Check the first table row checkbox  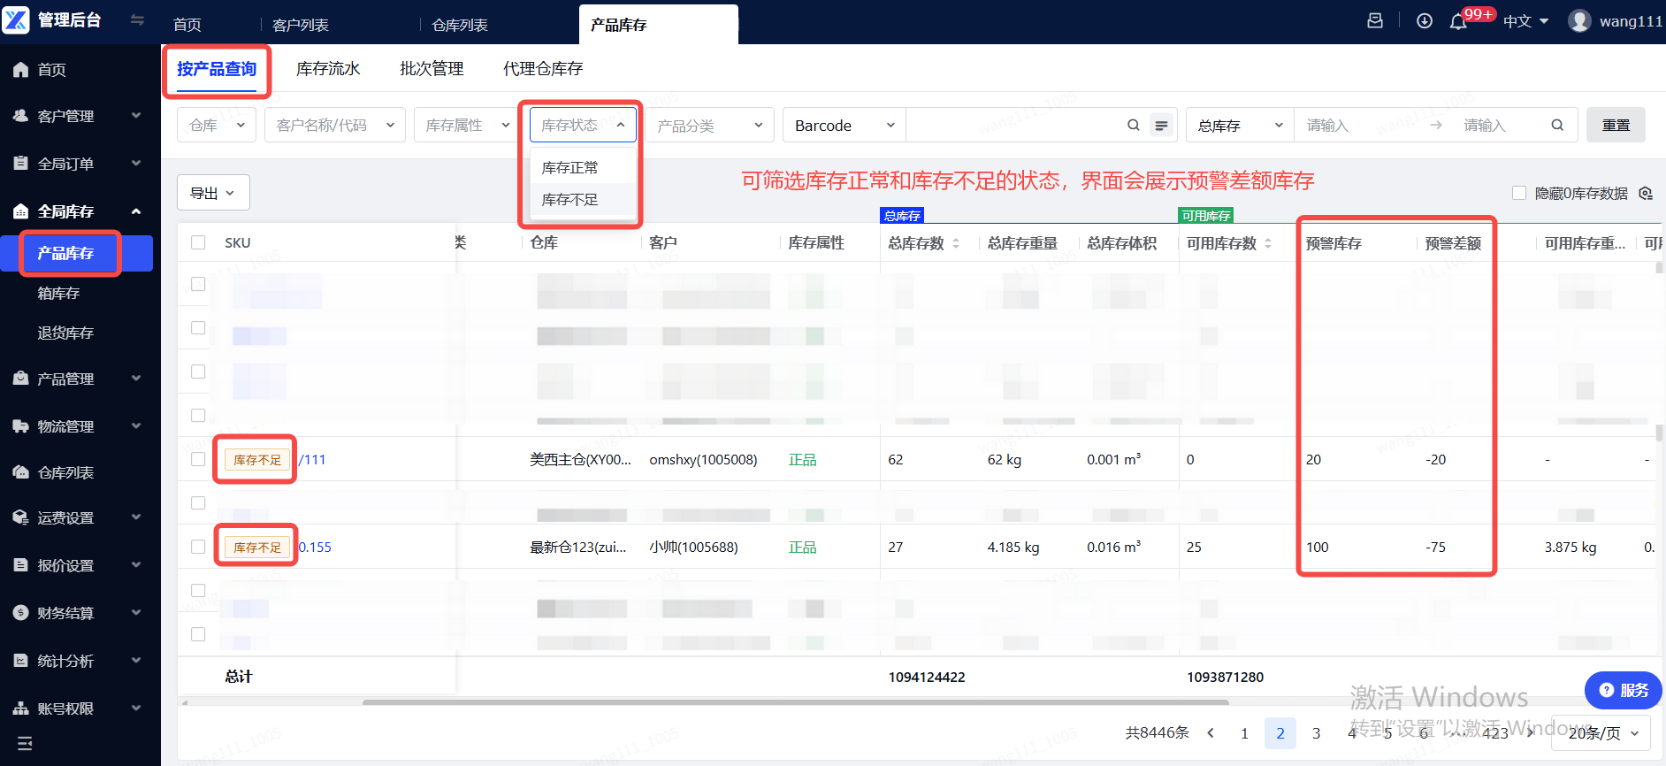(x=198, y=284)
